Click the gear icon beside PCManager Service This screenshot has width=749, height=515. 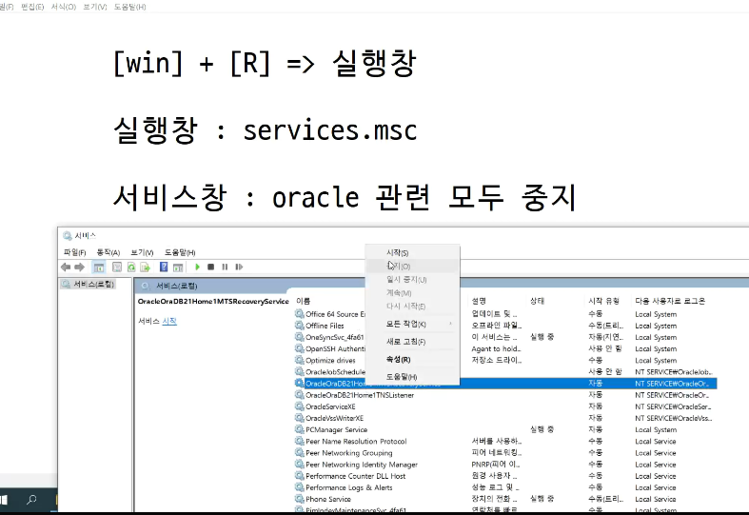[300, 429]
